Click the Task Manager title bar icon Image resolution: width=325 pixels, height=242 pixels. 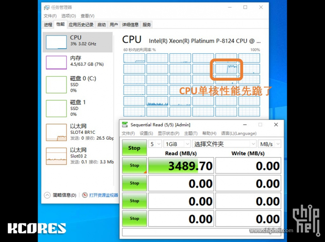47,8
